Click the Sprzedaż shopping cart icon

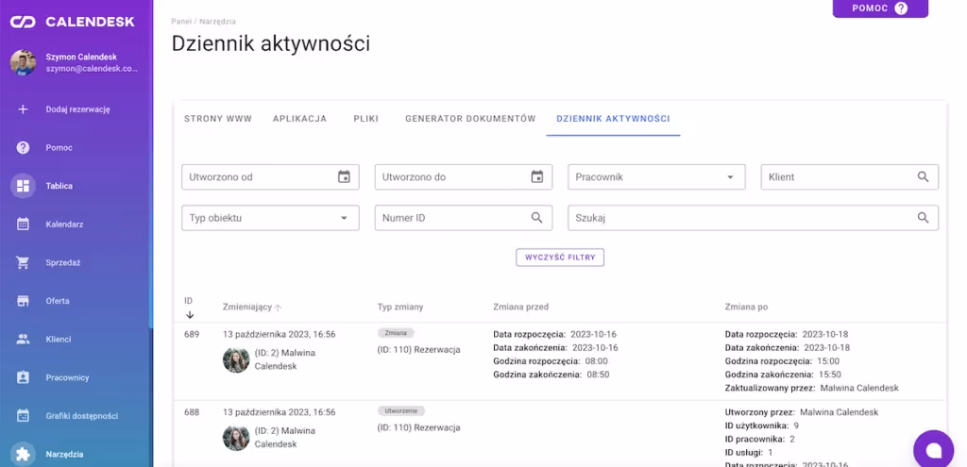point(24,262)
